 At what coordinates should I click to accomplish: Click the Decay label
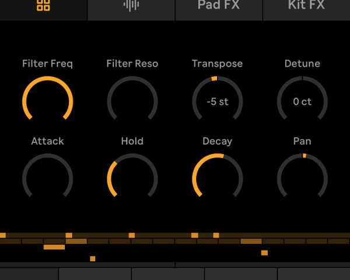click(x=218, y=141)
